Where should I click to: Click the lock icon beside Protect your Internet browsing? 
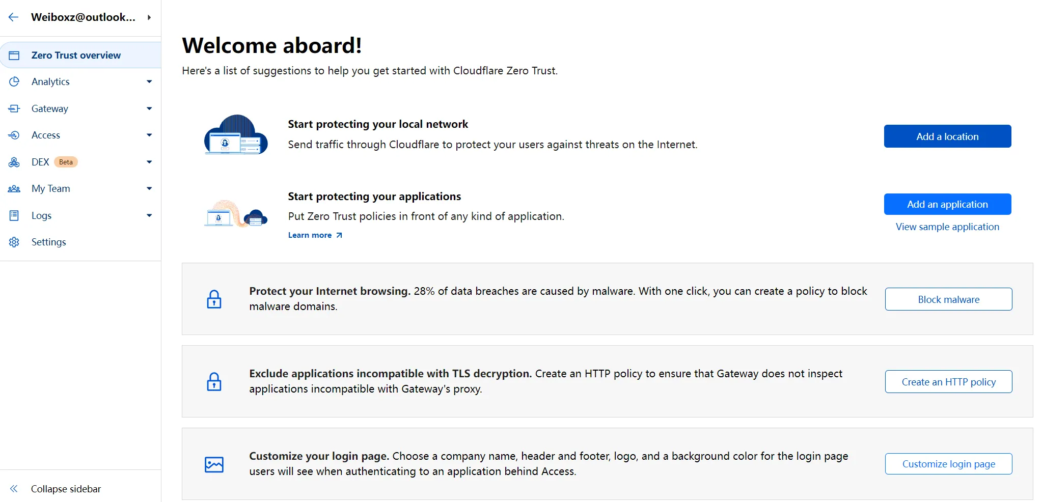[214, 299]
